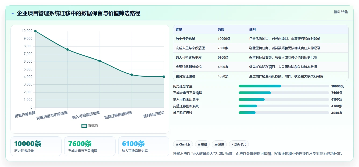This screenshot has height=167, width=359.
Task: Click table cell 完整迁移到新系统
Action: (189, 67)
